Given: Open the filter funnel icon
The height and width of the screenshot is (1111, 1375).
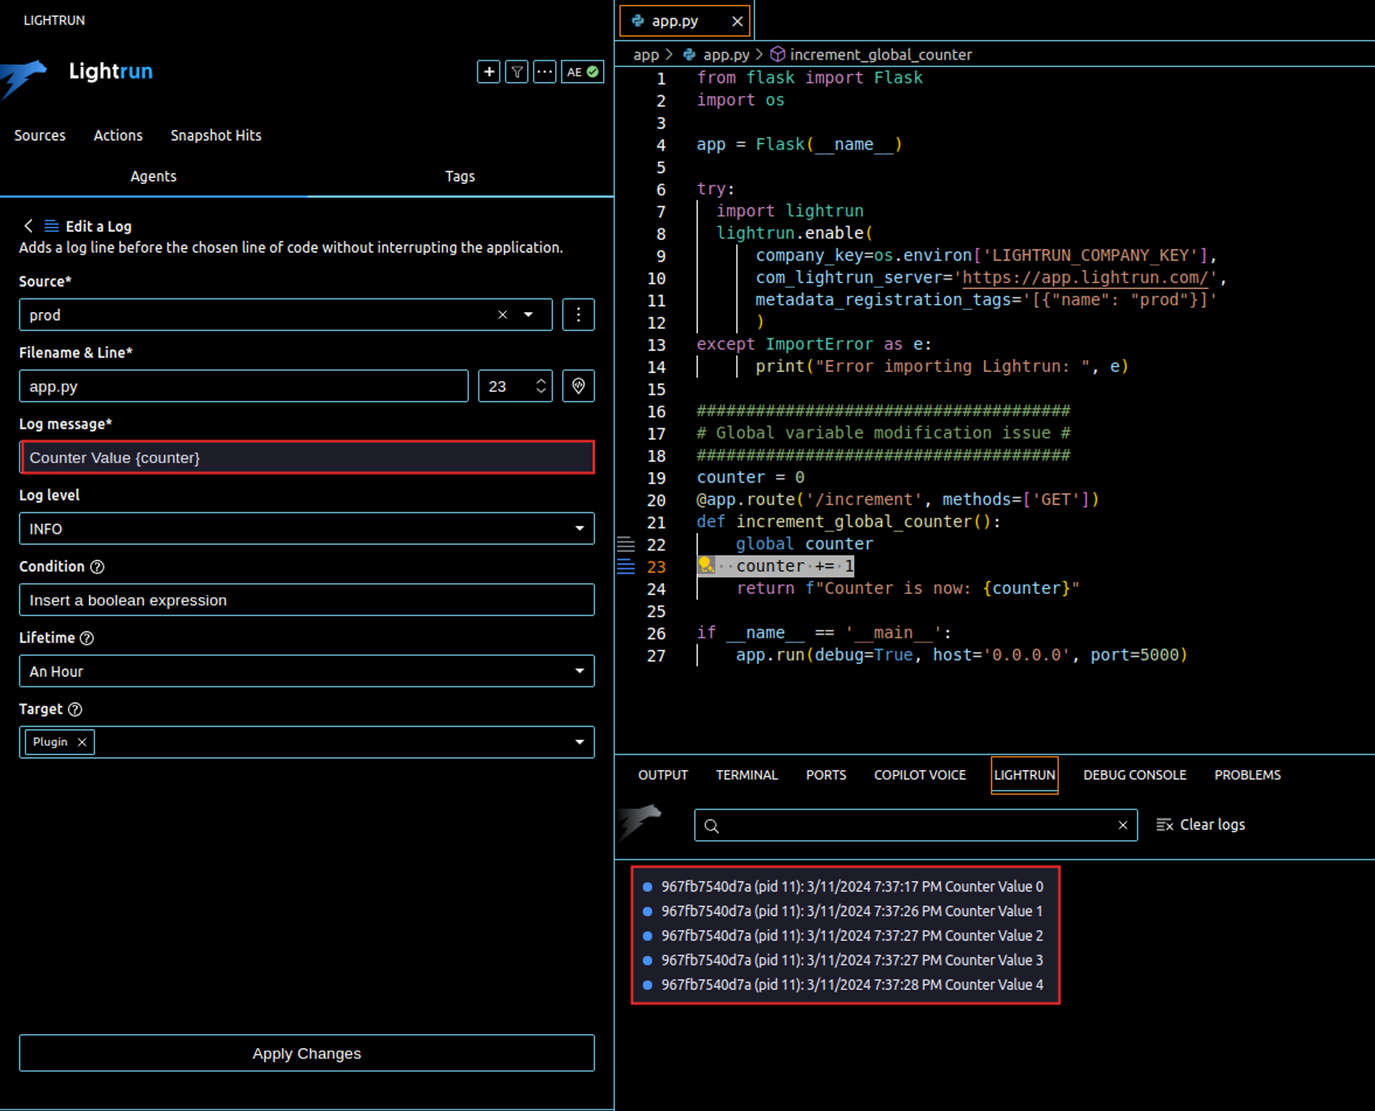Looking at the screenshot, I should point(517,71).
